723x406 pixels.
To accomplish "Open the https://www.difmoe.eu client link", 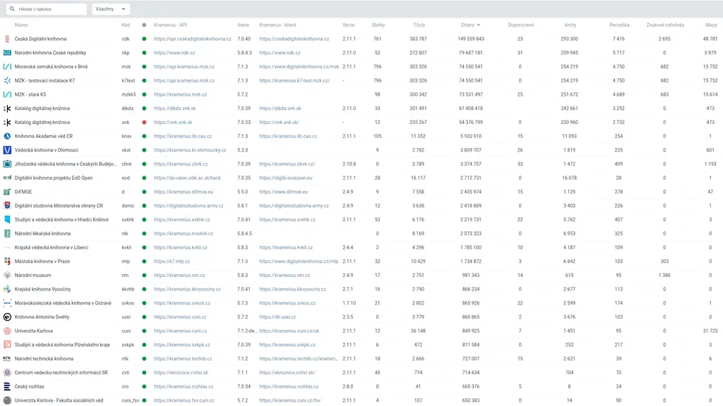I will tap(285, 192).
